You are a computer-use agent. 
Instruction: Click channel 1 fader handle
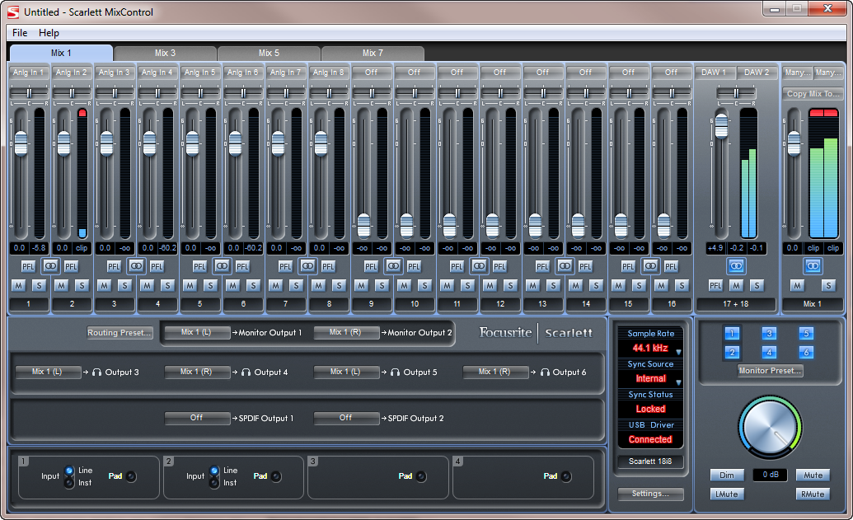21,143
